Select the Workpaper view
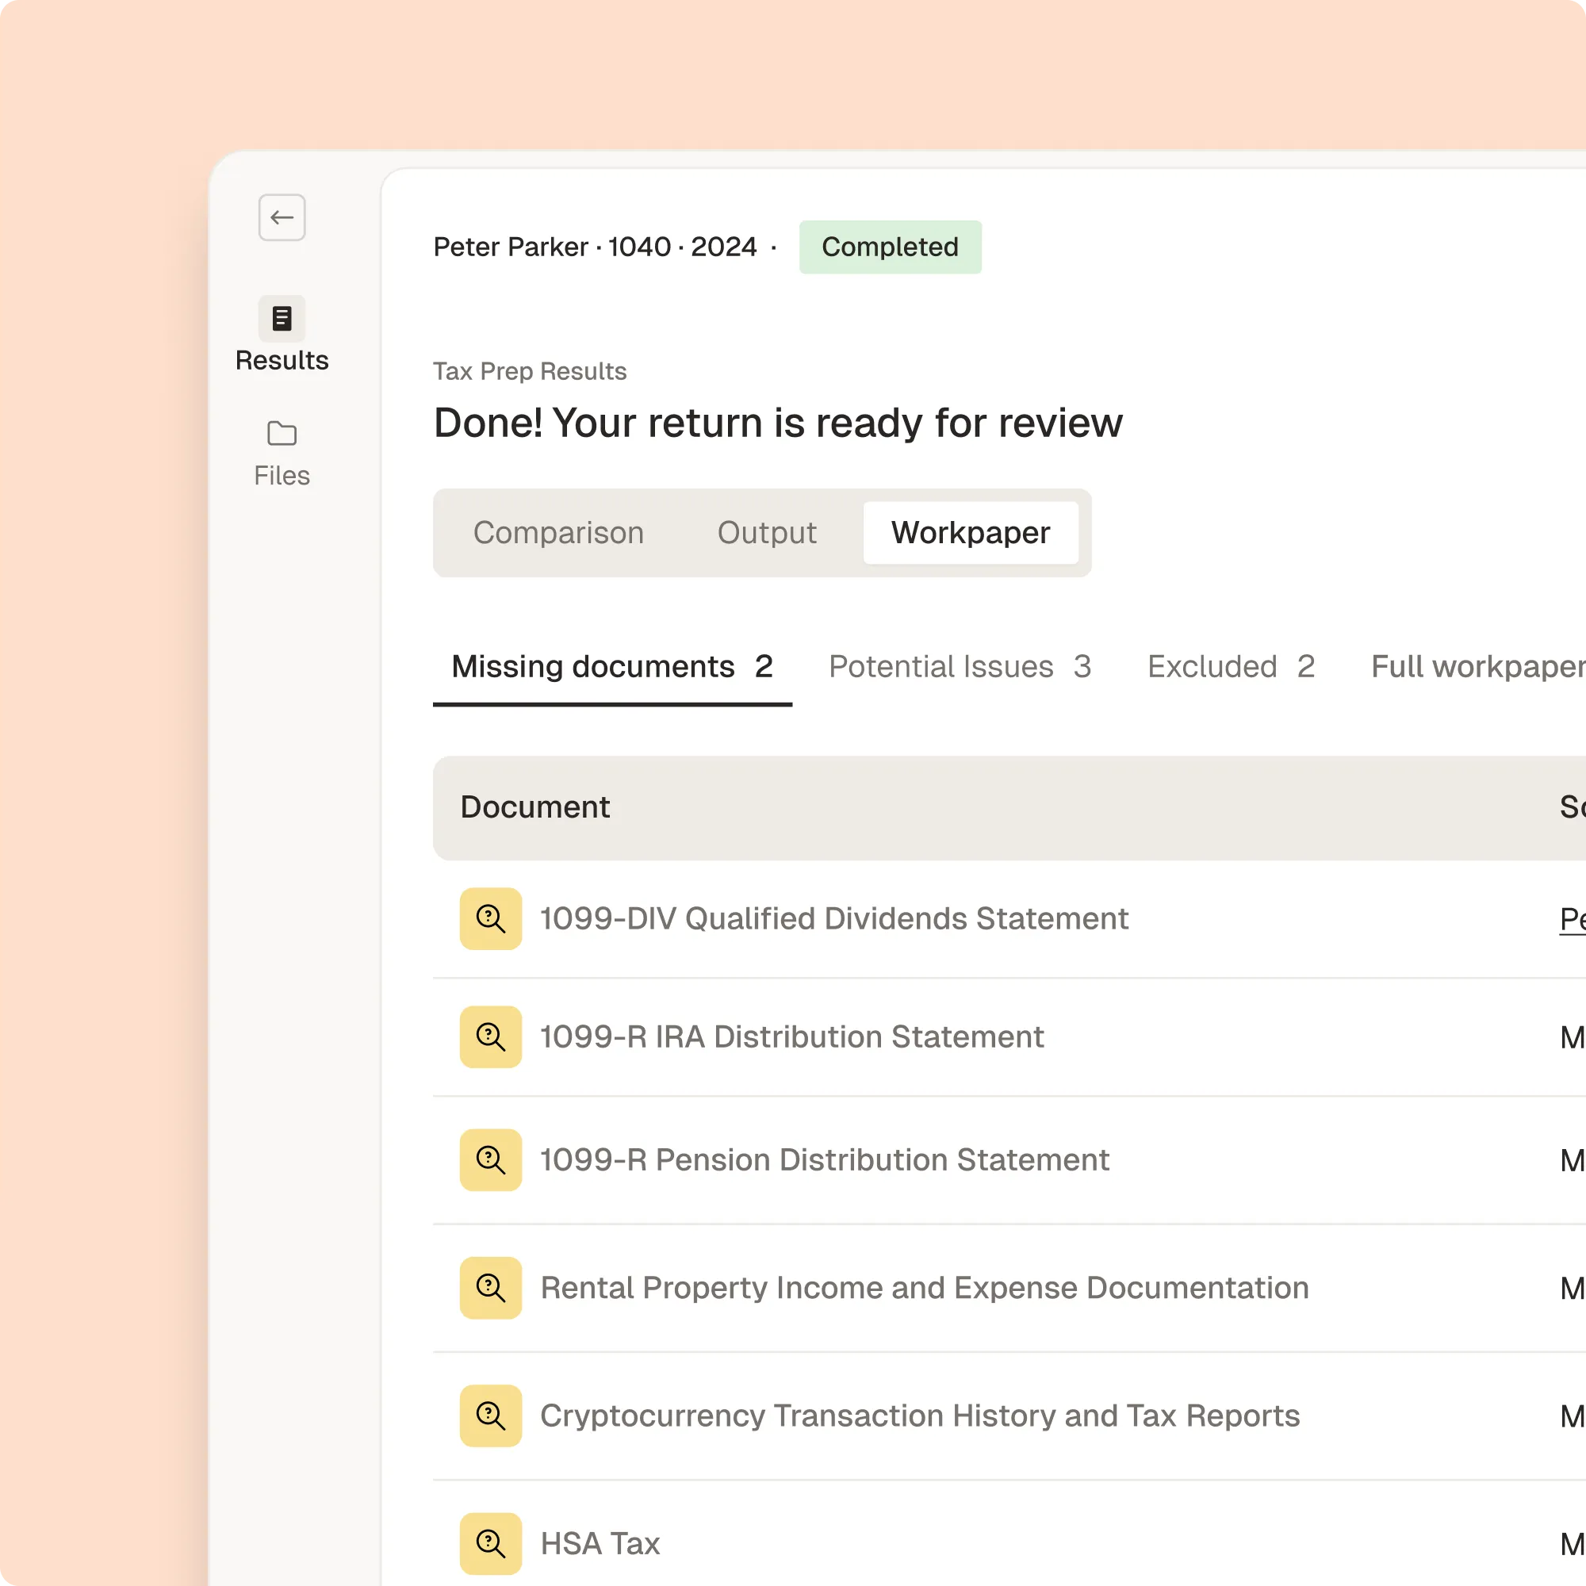The height and width of the screenshot is (1586, 1586). (971, 533)
